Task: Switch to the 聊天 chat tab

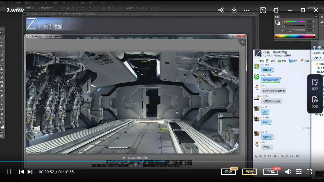Action: click(260, 61)
